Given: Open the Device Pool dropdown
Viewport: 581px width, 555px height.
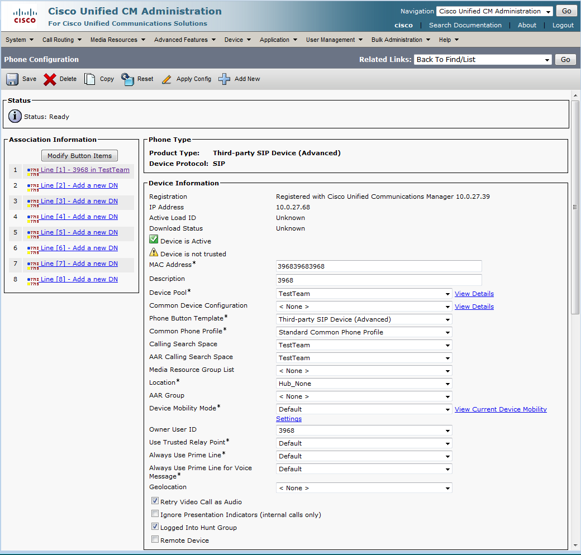Looking at the screenshot, I should click(364, 294).
